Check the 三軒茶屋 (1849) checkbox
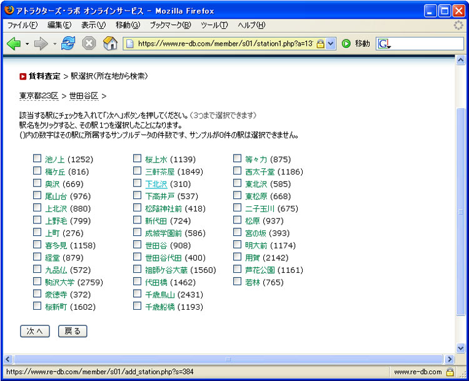Image resolution: width=469 pixels, height=381 pixels. click(x=137, y=171)
